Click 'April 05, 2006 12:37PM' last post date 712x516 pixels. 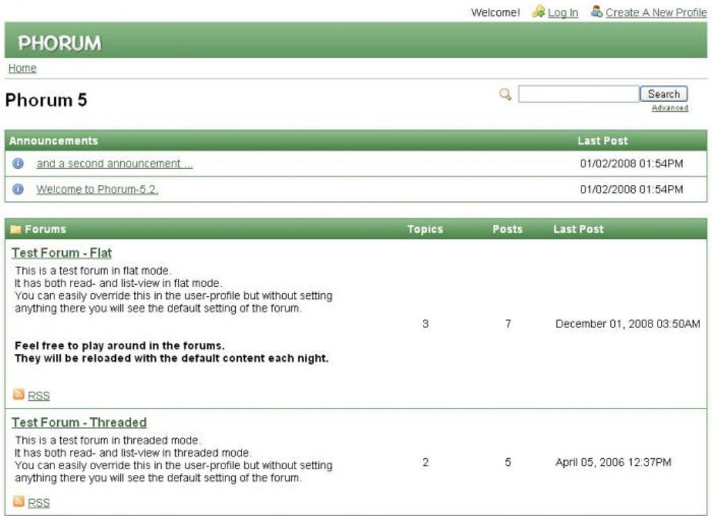(x=614, y=462)
